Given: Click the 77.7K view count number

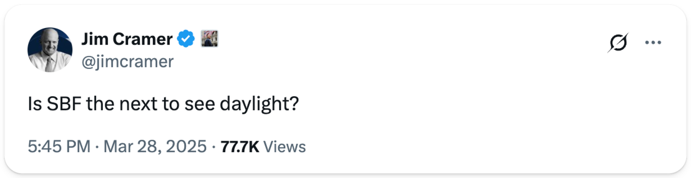Looking at the screenshot, I should coord(240,147).
